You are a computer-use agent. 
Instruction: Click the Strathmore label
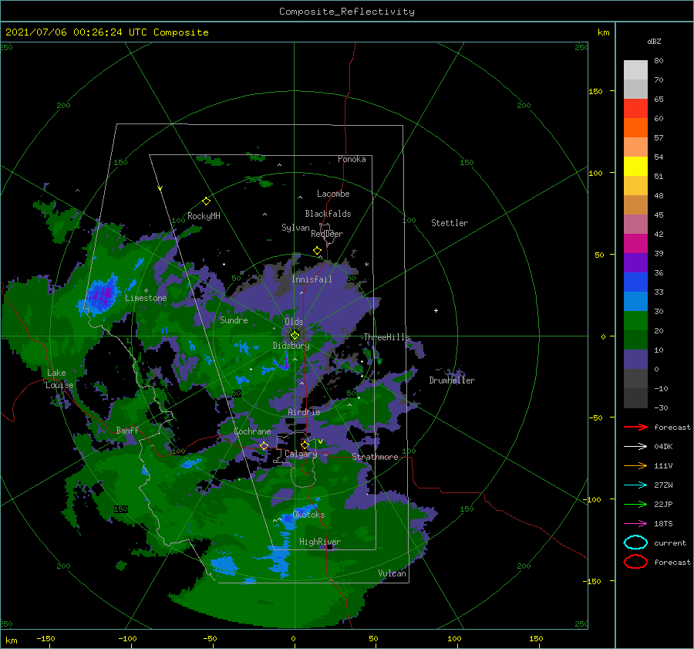click(x=375, y=457)
